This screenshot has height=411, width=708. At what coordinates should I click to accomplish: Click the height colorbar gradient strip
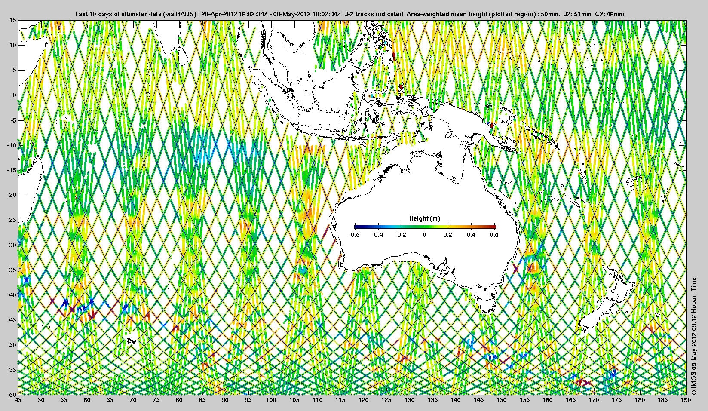click(x=425, y=227)
